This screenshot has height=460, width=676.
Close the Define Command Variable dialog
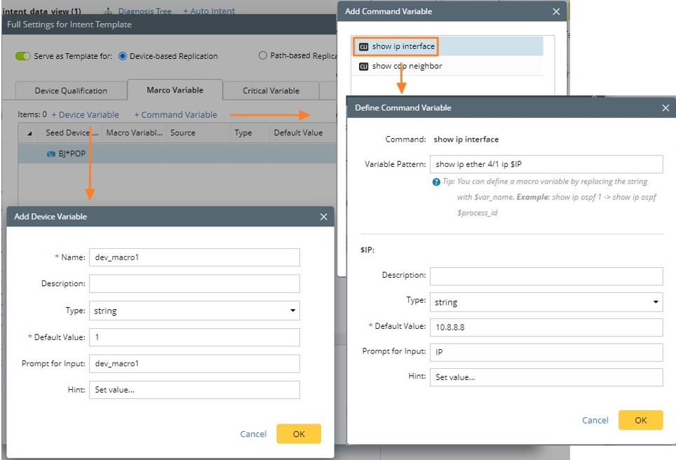pos(665,108)
